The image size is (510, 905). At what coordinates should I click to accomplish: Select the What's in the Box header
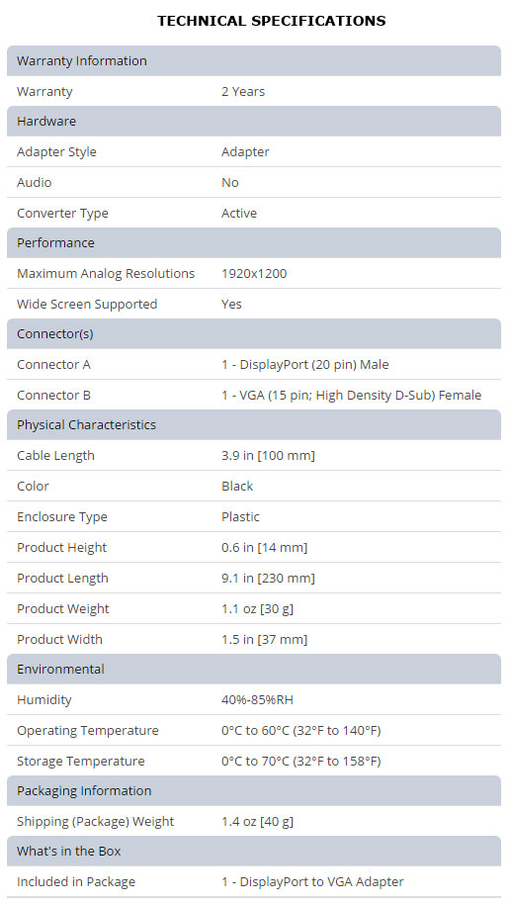(x=254, y=852)
